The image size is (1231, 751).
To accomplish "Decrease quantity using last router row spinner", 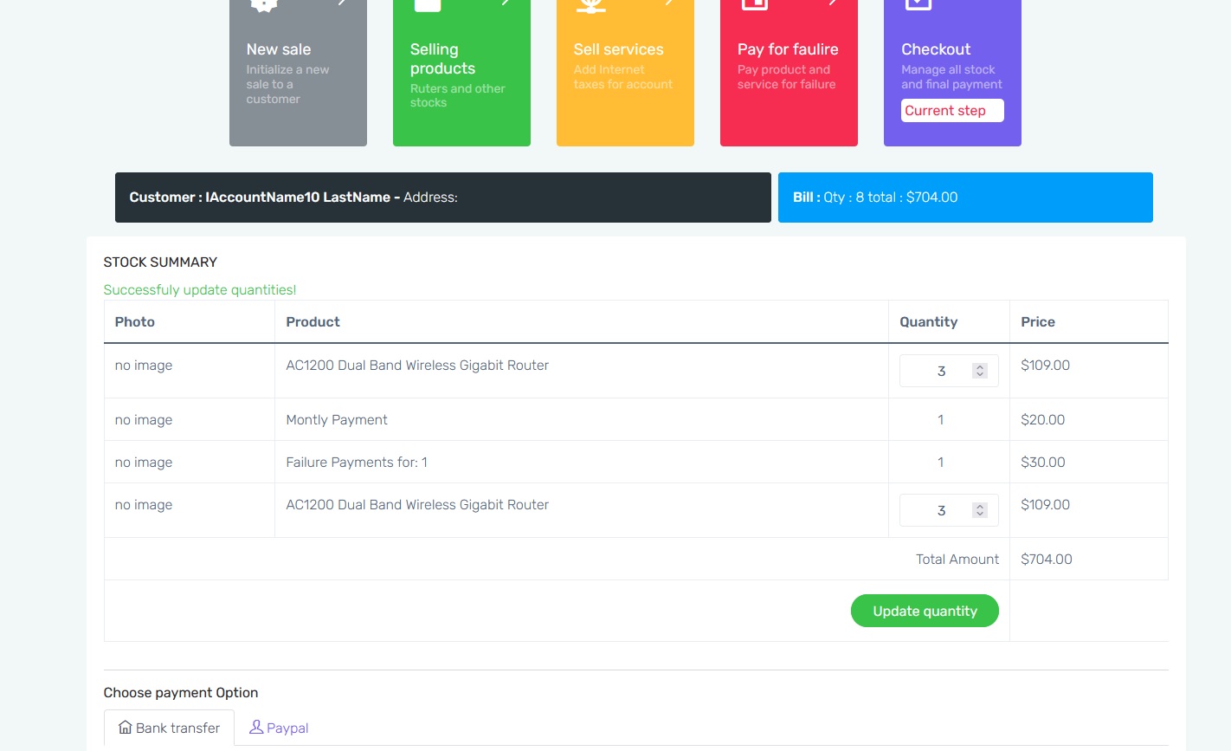I will pos(980,515).
